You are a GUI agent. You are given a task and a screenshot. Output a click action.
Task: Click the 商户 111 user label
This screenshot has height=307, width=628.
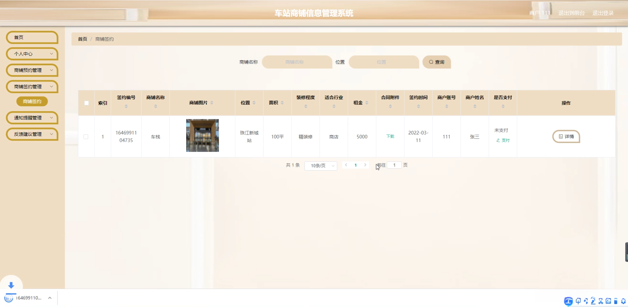pyautogui.click(x=540, y=13)
